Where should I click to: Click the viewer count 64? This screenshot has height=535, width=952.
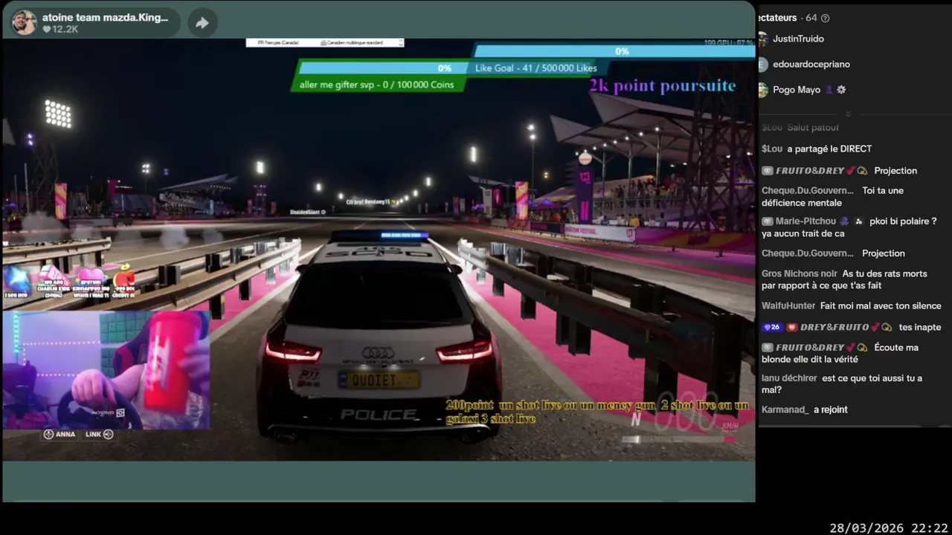811,18
